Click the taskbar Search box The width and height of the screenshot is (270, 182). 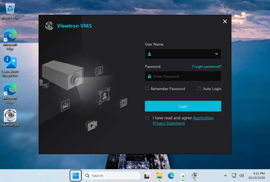(x=112, y=176)
